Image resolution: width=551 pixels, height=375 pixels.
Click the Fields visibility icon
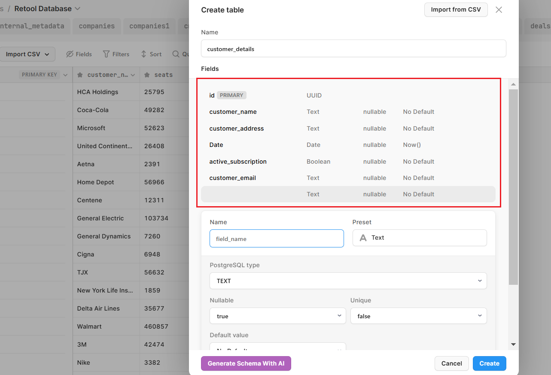70,54
